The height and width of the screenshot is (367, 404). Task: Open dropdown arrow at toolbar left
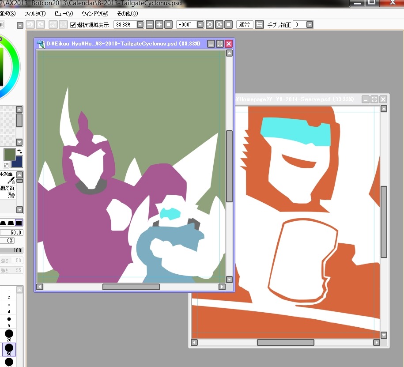click(20, 25)
